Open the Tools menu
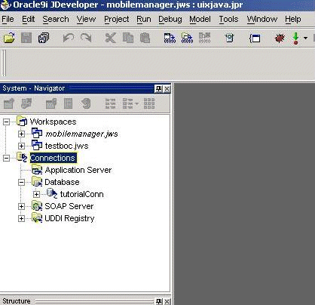The image size is (315, 305). tap(228, 20)
